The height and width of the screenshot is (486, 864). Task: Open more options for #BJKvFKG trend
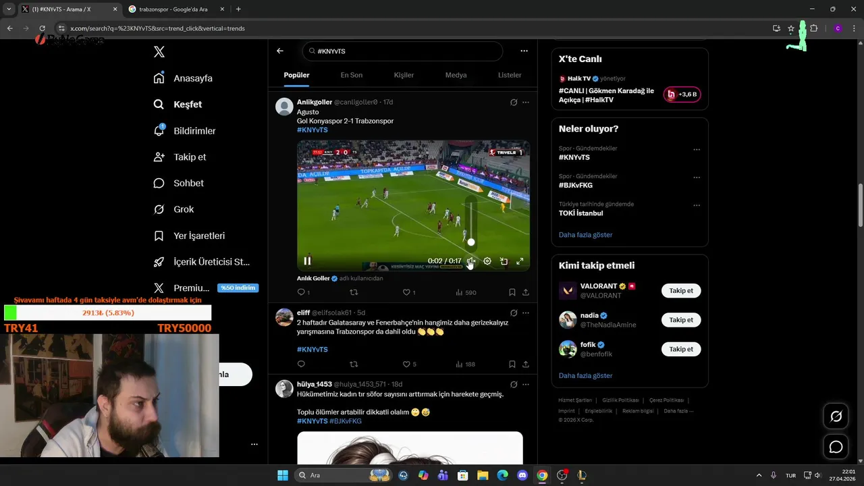(x=697, y=178)
